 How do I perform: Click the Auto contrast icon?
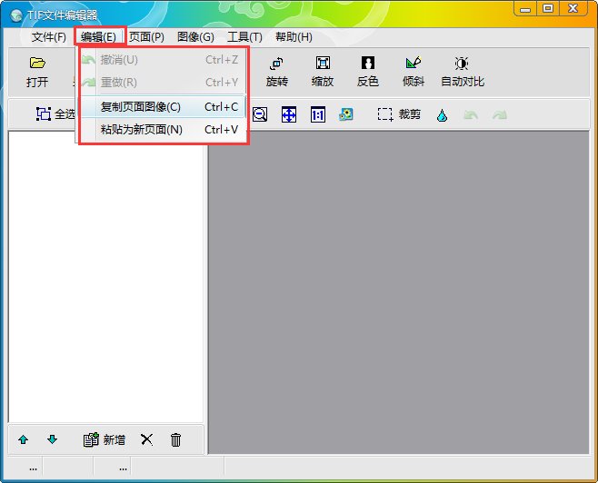coord(462,64)
